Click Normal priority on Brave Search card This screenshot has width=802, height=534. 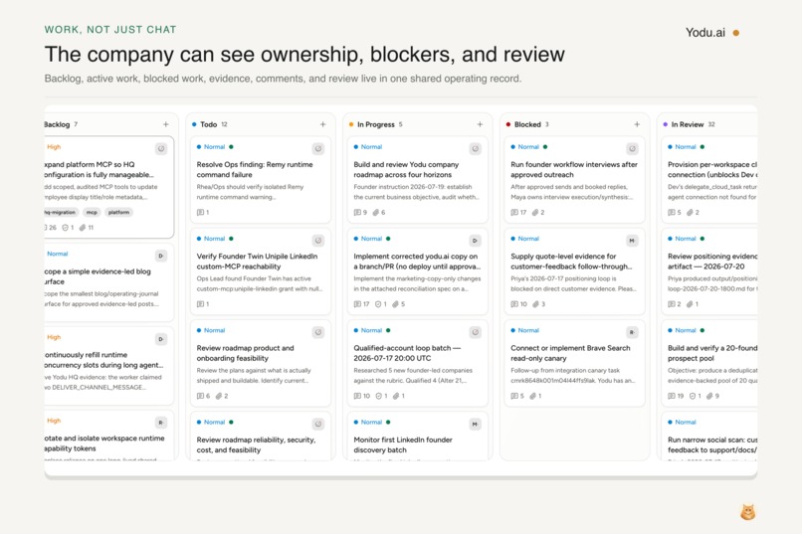[528, 330]
